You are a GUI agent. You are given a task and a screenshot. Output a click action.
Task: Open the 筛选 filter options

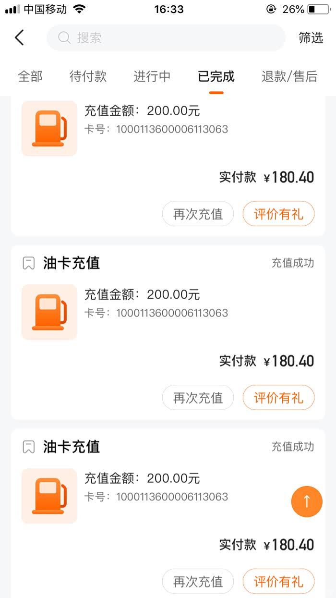pos(311,38)
